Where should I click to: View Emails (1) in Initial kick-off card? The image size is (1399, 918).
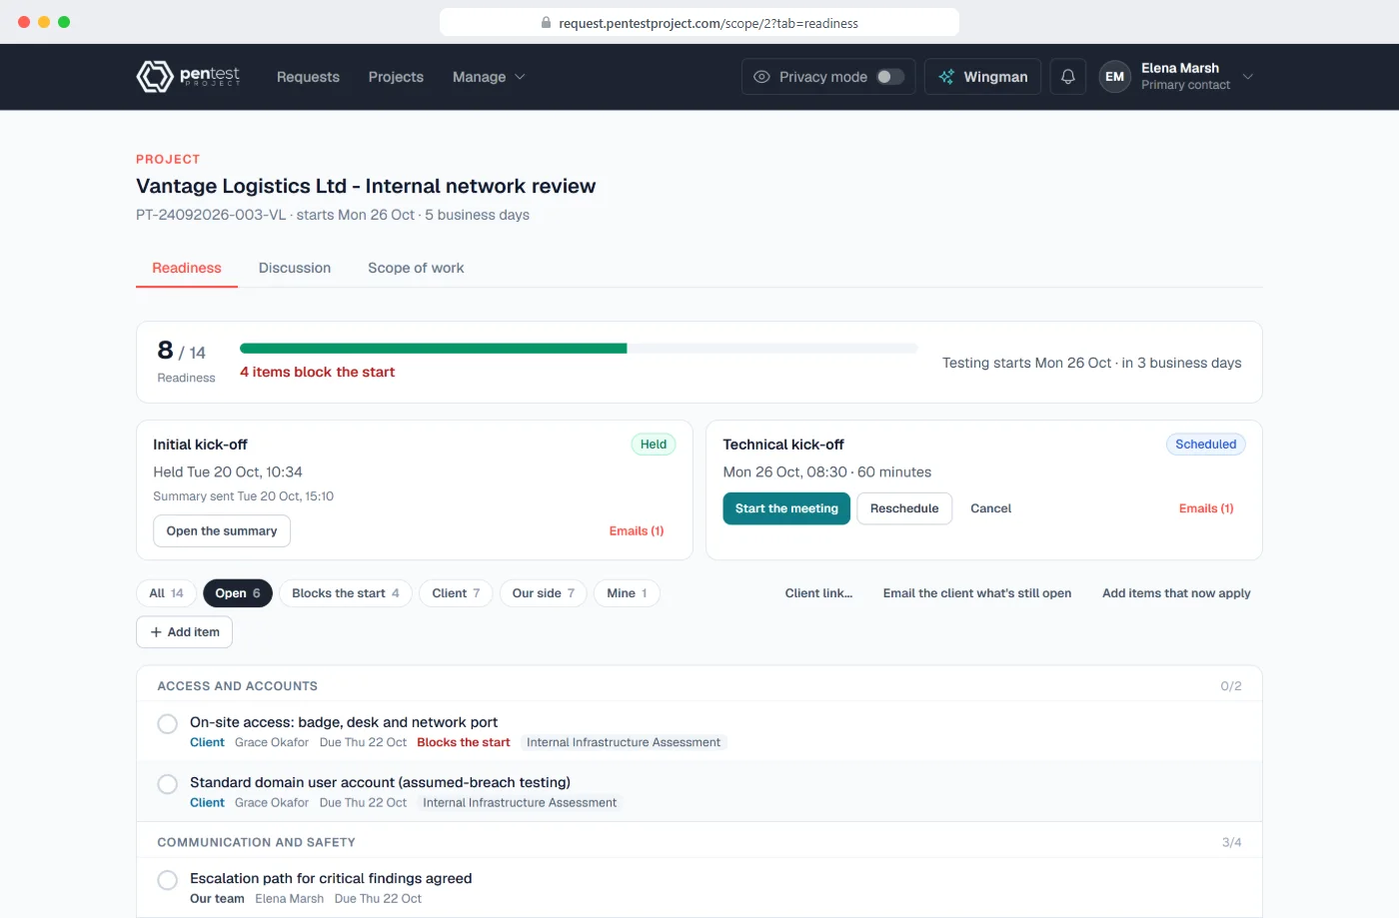(x=637, y=531)
